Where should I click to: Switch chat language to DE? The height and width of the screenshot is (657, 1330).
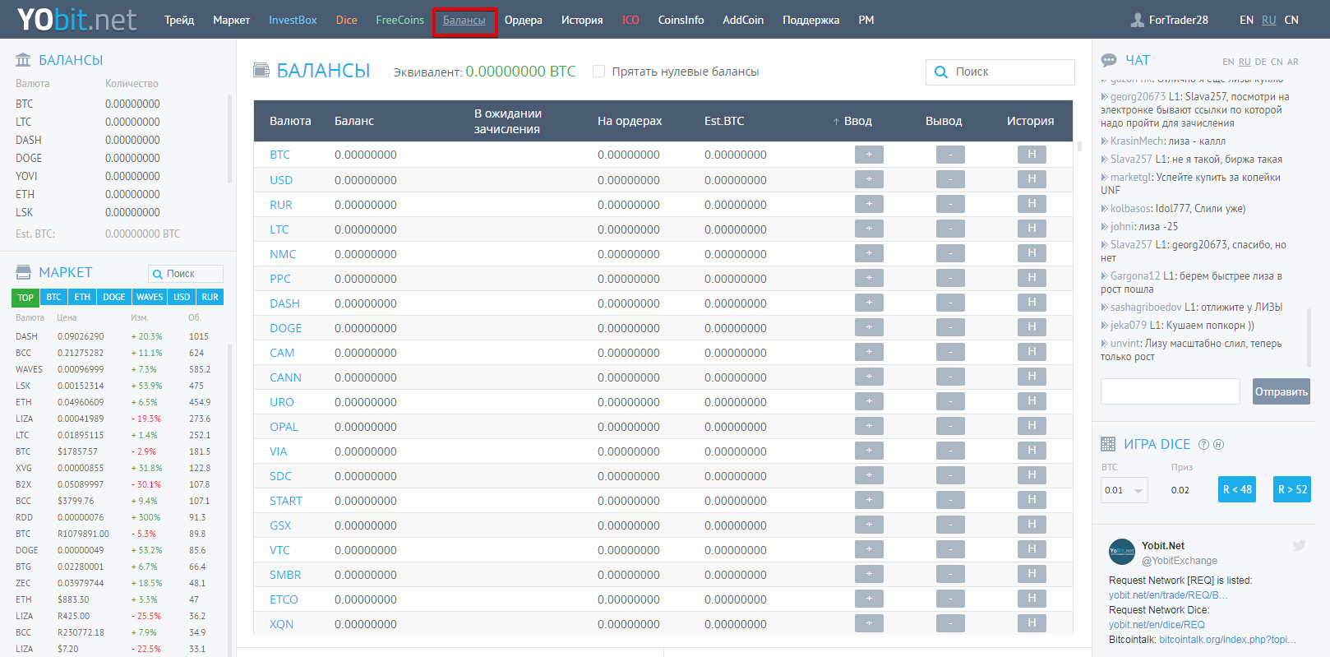click(x=1261, y=62)
